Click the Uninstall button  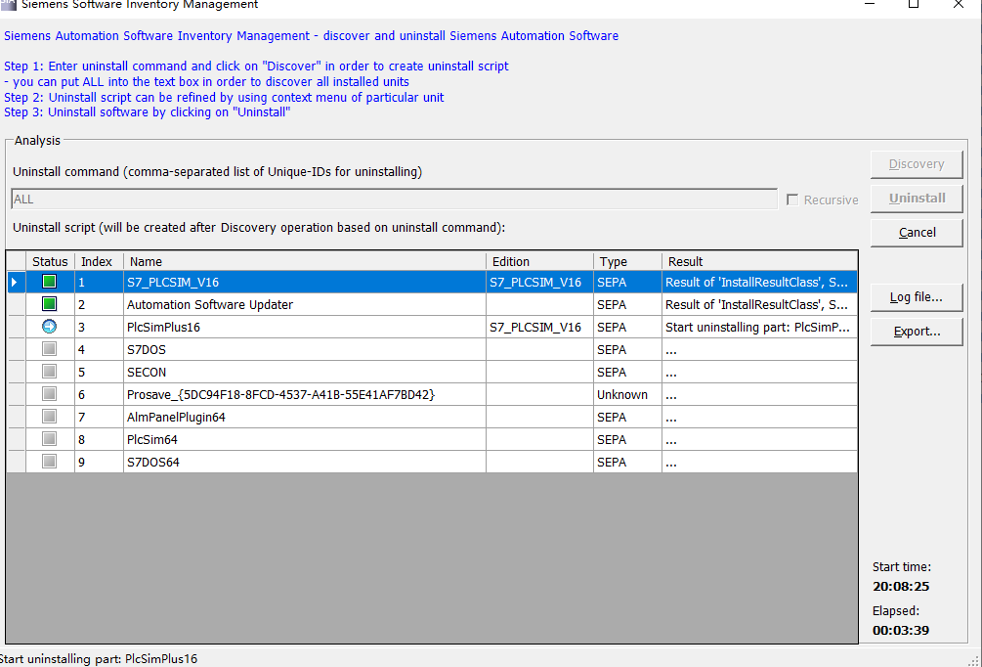[917, 199]
